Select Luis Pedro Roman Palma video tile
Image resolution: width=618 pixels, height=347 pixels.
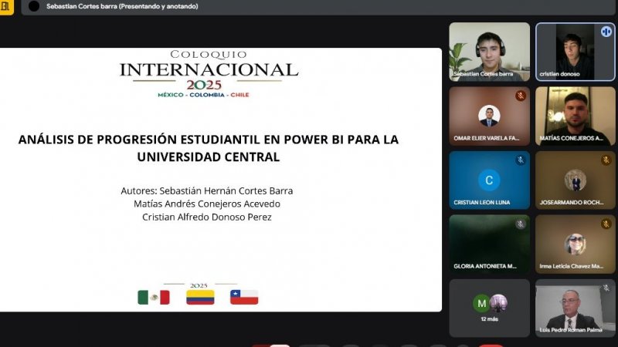[575, 308]
